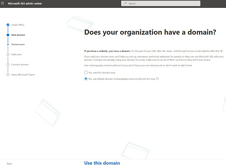Click the Use this domain button
Image resolution: width=226 pixels, height=168 pixels.
pos(102,163)
